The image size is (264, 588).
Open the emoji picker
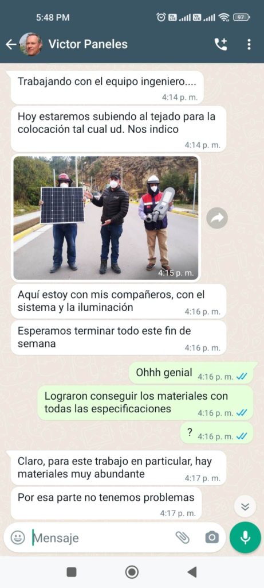pyautogui.click(x=18, y=537)
